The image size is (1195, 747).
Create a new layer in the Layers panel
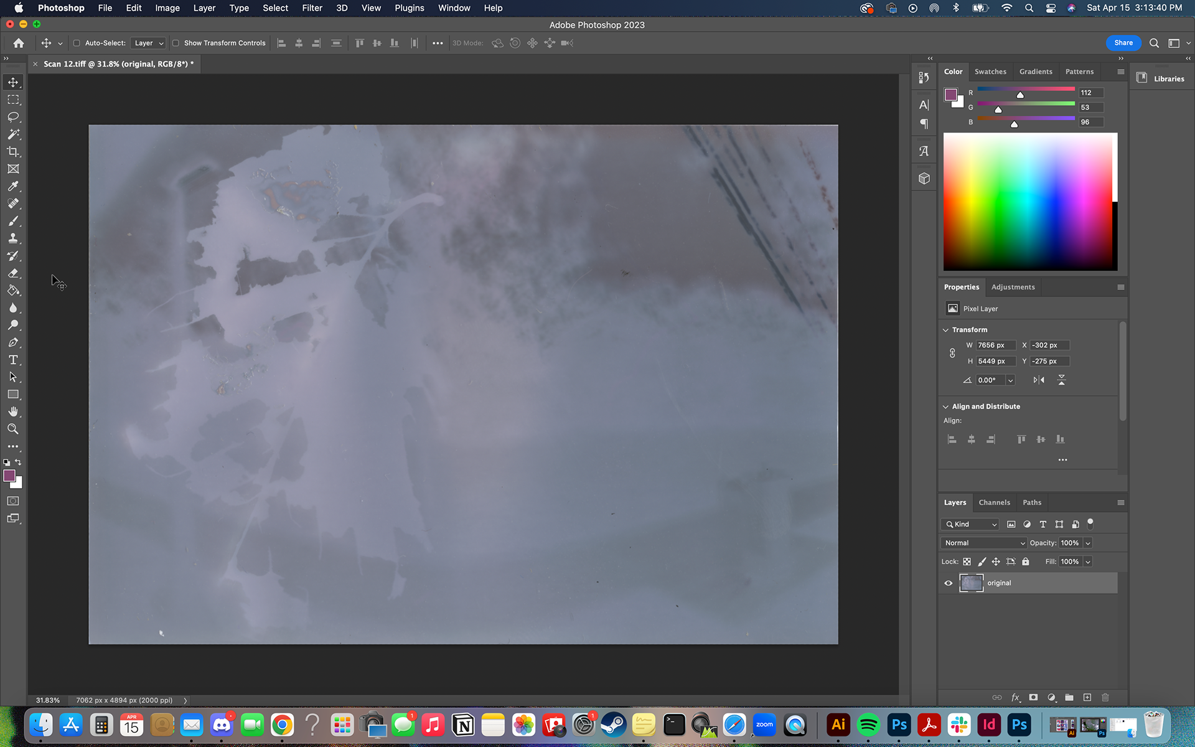click(x=1088, y=698)
